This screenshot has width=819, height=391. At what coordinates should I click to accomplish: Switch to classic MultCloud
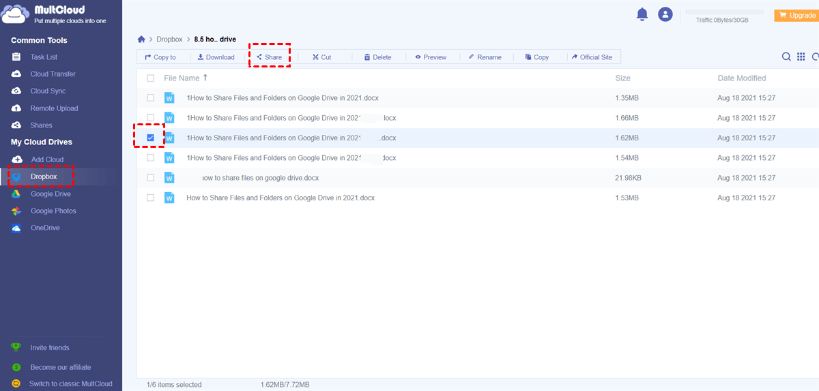[x=71, y=384]
